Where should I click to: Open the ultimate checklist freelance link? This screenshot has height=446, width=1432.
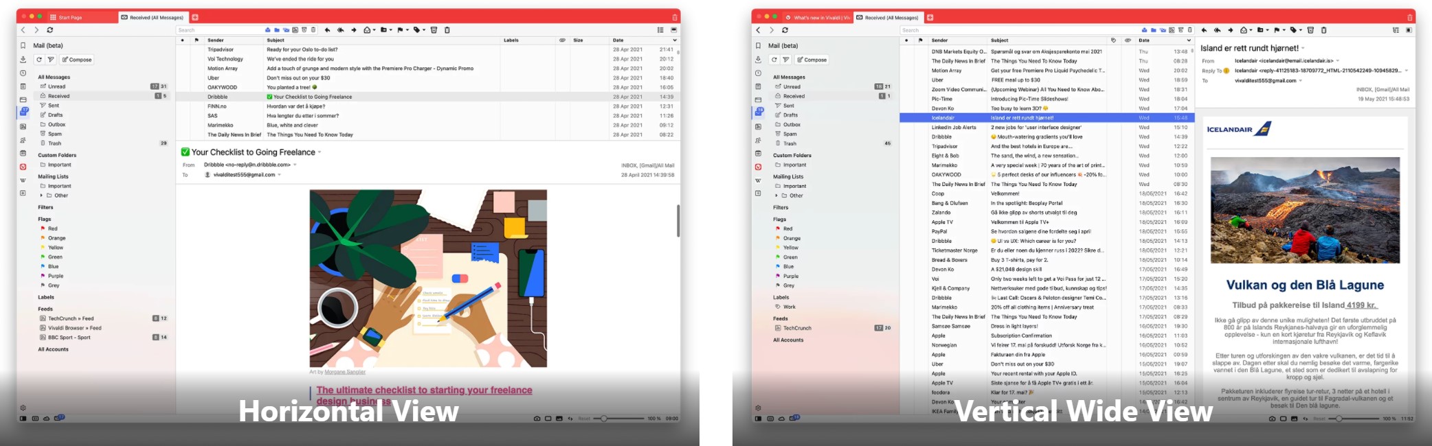(x=424, y=395)
